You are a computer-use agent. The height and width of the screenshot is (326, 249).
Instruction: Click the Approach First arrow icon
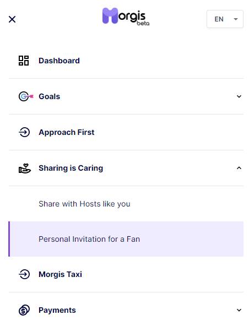click(x=24, y=132)
